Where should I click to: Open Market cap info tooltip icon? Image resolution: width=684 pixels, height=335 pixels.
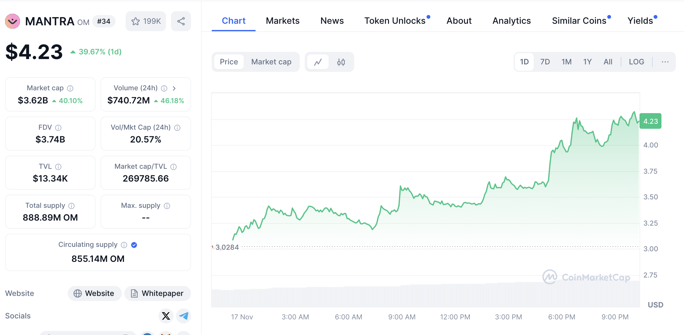[70, 88]
